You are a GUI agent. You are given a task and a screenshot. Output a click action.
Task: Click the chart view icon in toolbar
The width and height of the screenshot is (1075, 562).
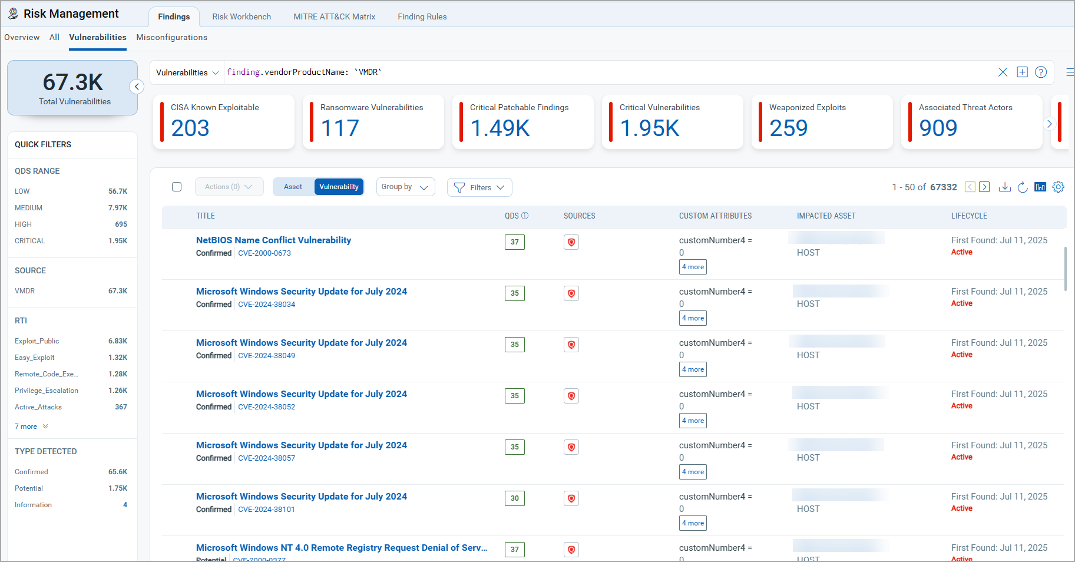pyautogui.click(x=1040, y=187)
